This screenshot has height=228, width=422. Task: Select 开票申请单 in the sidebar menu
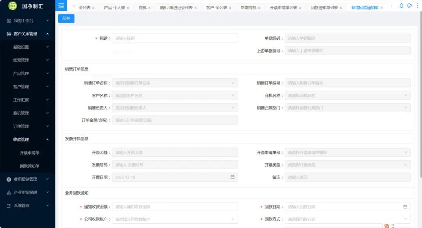click(x=30, y=153)
